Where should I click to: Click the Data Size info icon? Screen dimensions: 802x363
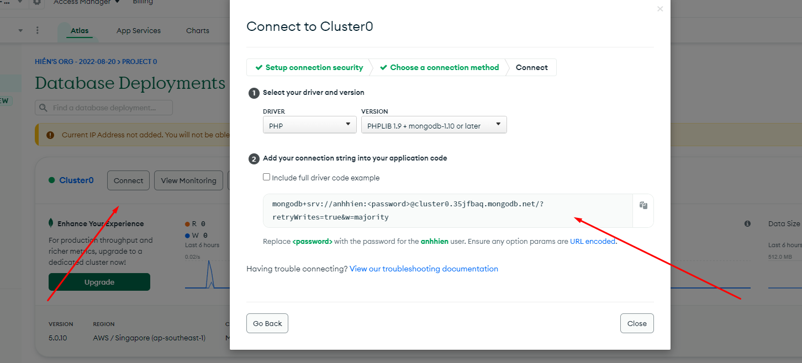pos(747,224)
